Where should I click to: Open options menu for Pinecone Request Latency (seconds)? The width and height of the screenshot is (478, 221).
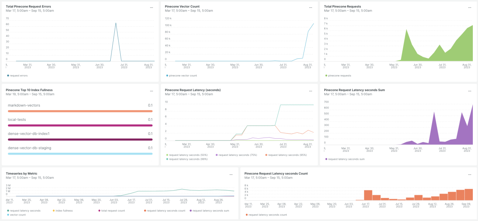coord(311,91)
